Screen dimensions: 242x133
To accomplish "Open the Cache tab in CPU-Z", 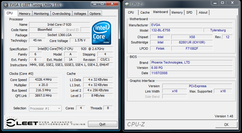I will [145, 12].
